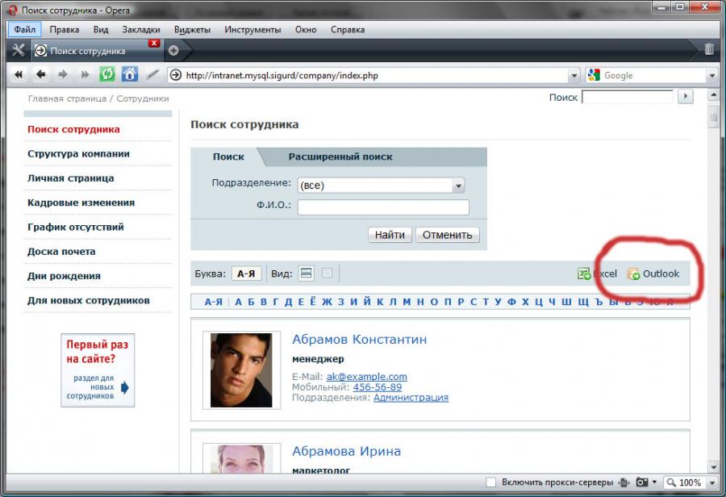
Task: Open the Дни рождения sidebar link
Action: (x=64, y=276)
